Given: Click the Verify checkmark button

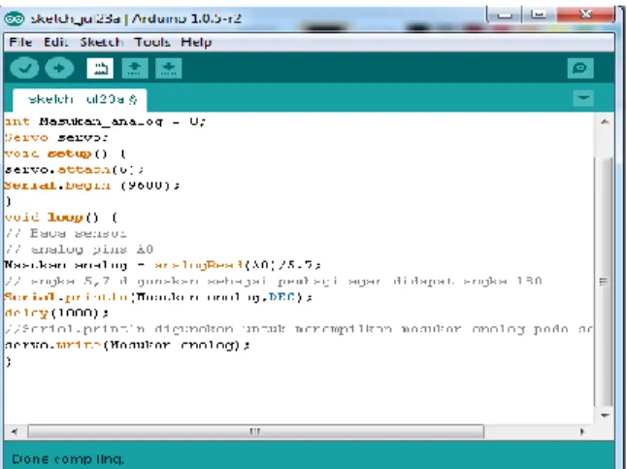Looking at the screenshot, I should 24,68.
